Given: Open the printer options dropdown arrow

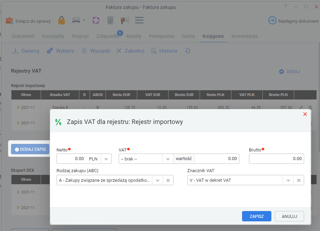Looking at the screenshot, I should coord(84,20).
